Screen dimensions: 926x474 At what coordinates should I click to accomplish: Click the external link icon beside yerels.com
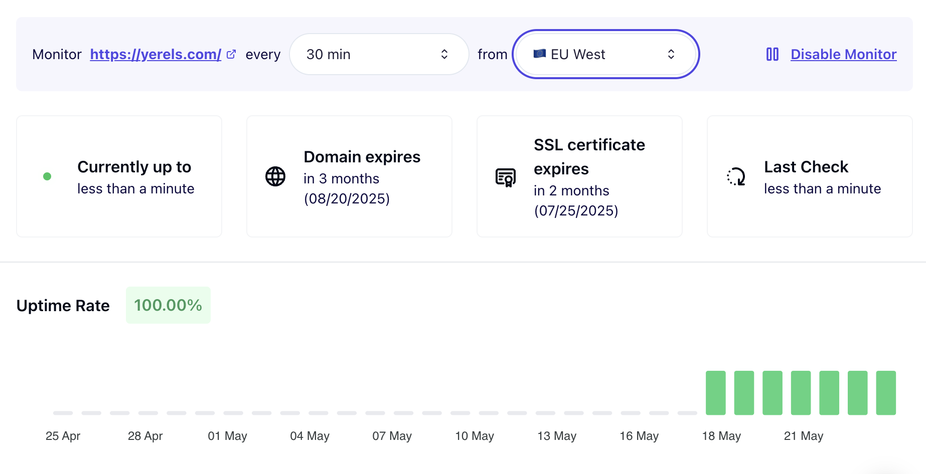pyautogui.click(x=231, y=54)
